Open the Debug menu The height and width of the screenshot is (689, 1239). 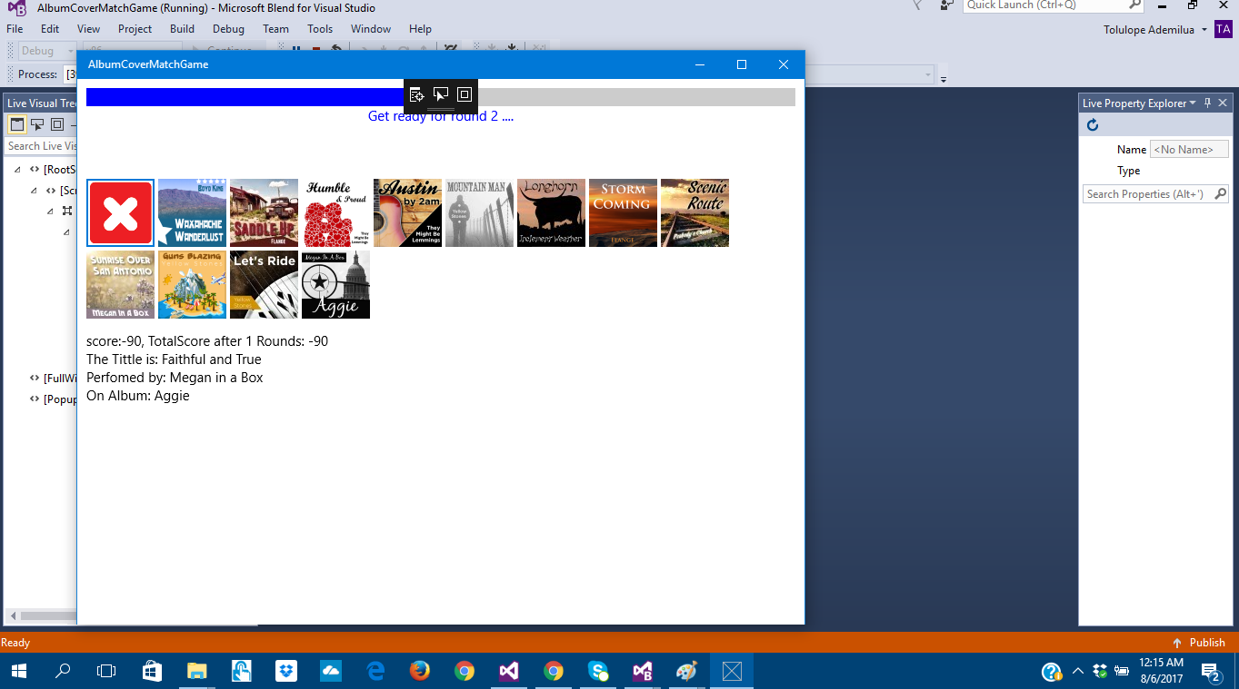coord(227,28)
